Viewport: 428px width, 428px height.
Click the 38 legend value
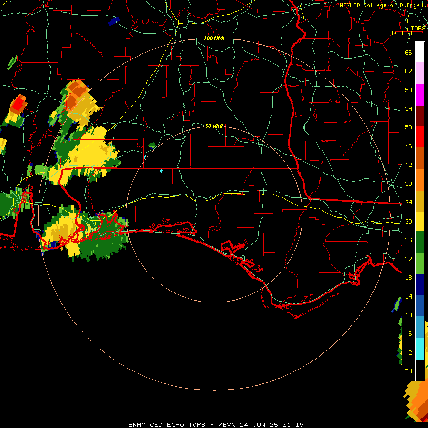[409, 184]
